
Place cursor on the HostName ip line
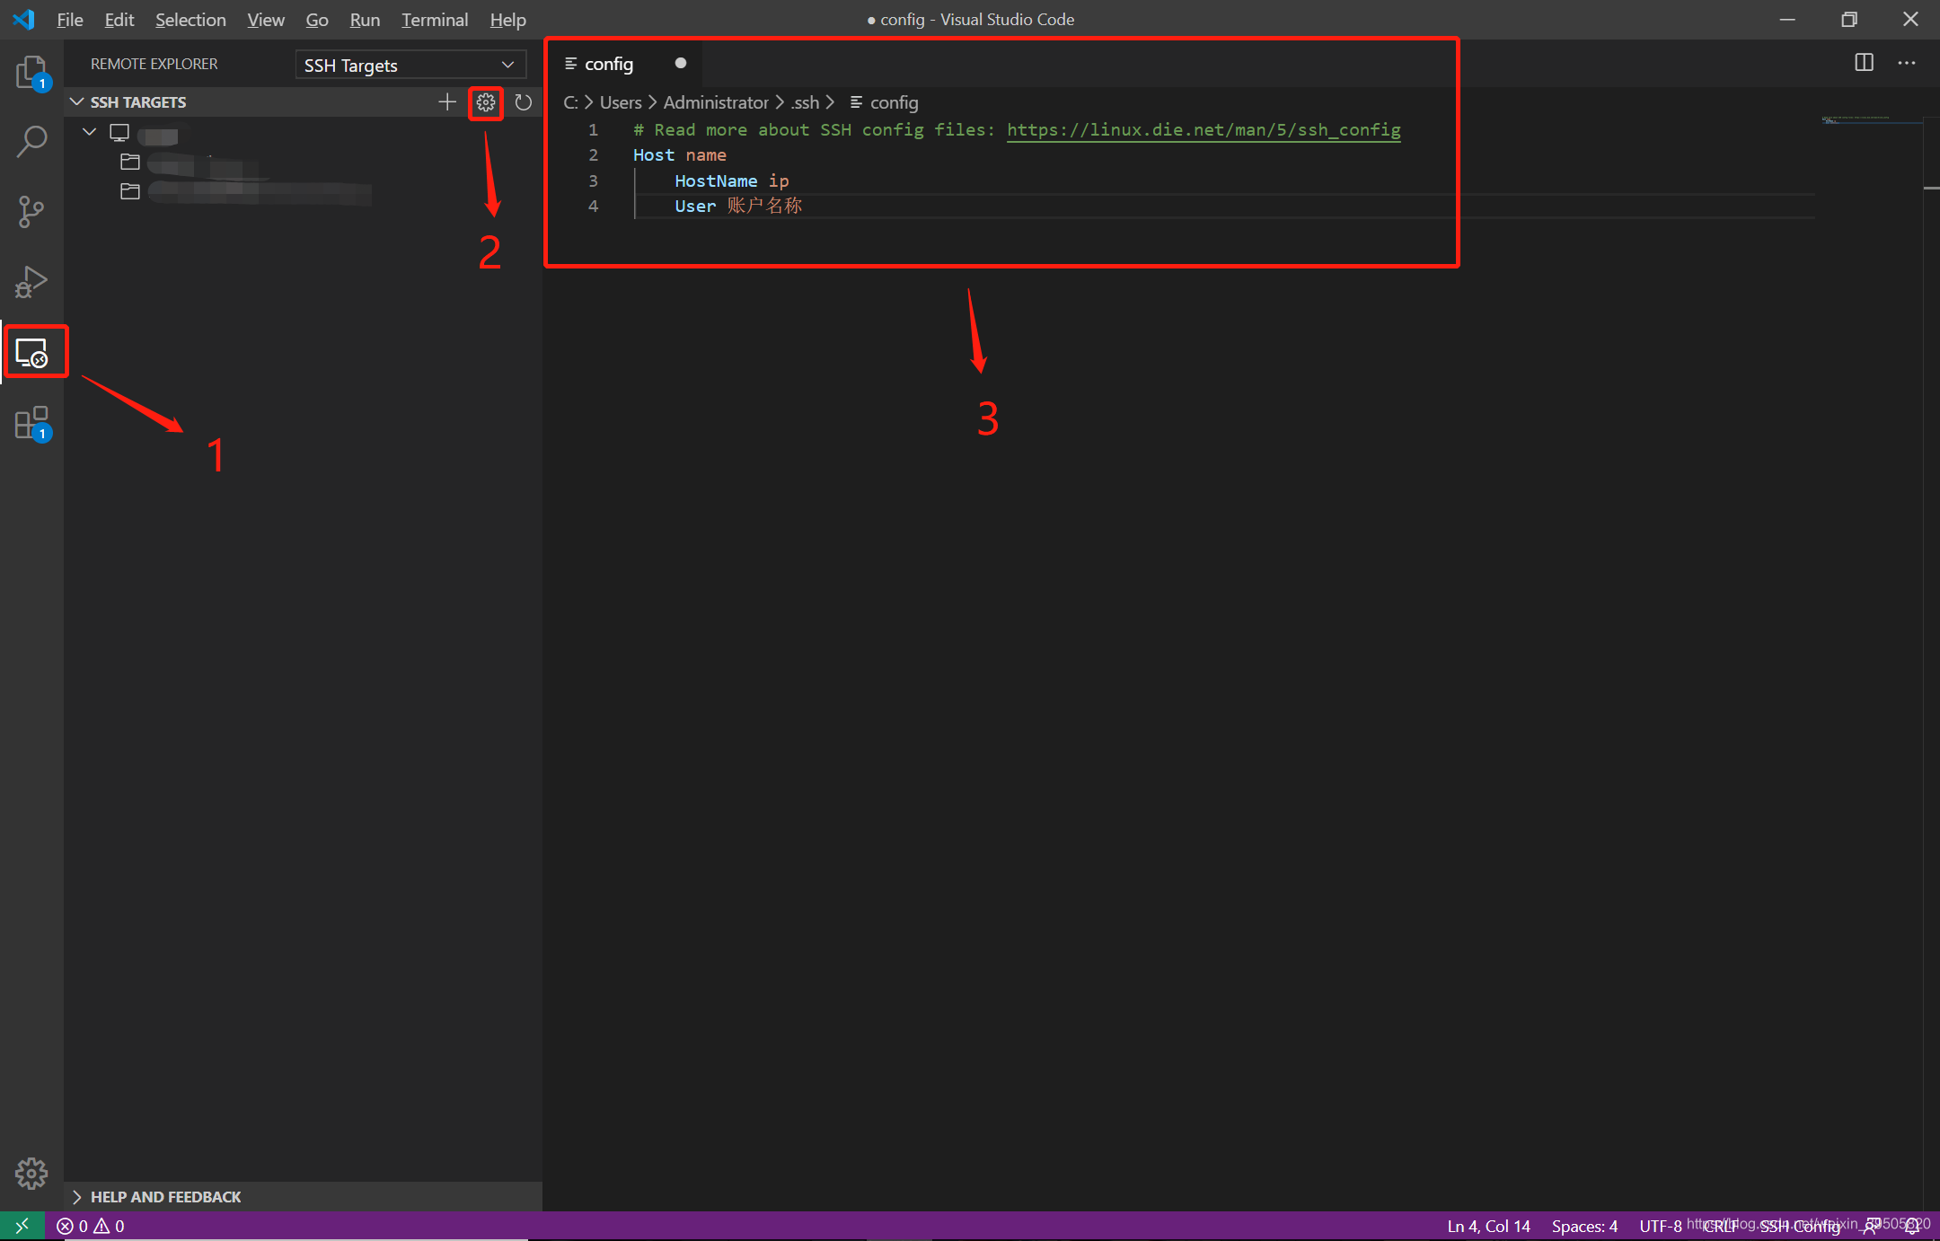(731, 180)
